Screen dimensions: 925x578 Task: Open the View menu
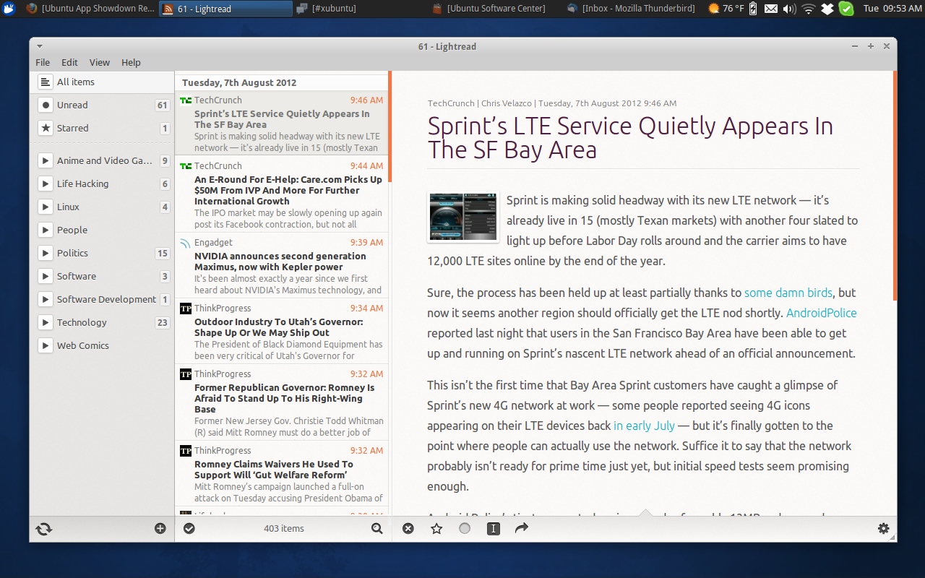point(99,62)
